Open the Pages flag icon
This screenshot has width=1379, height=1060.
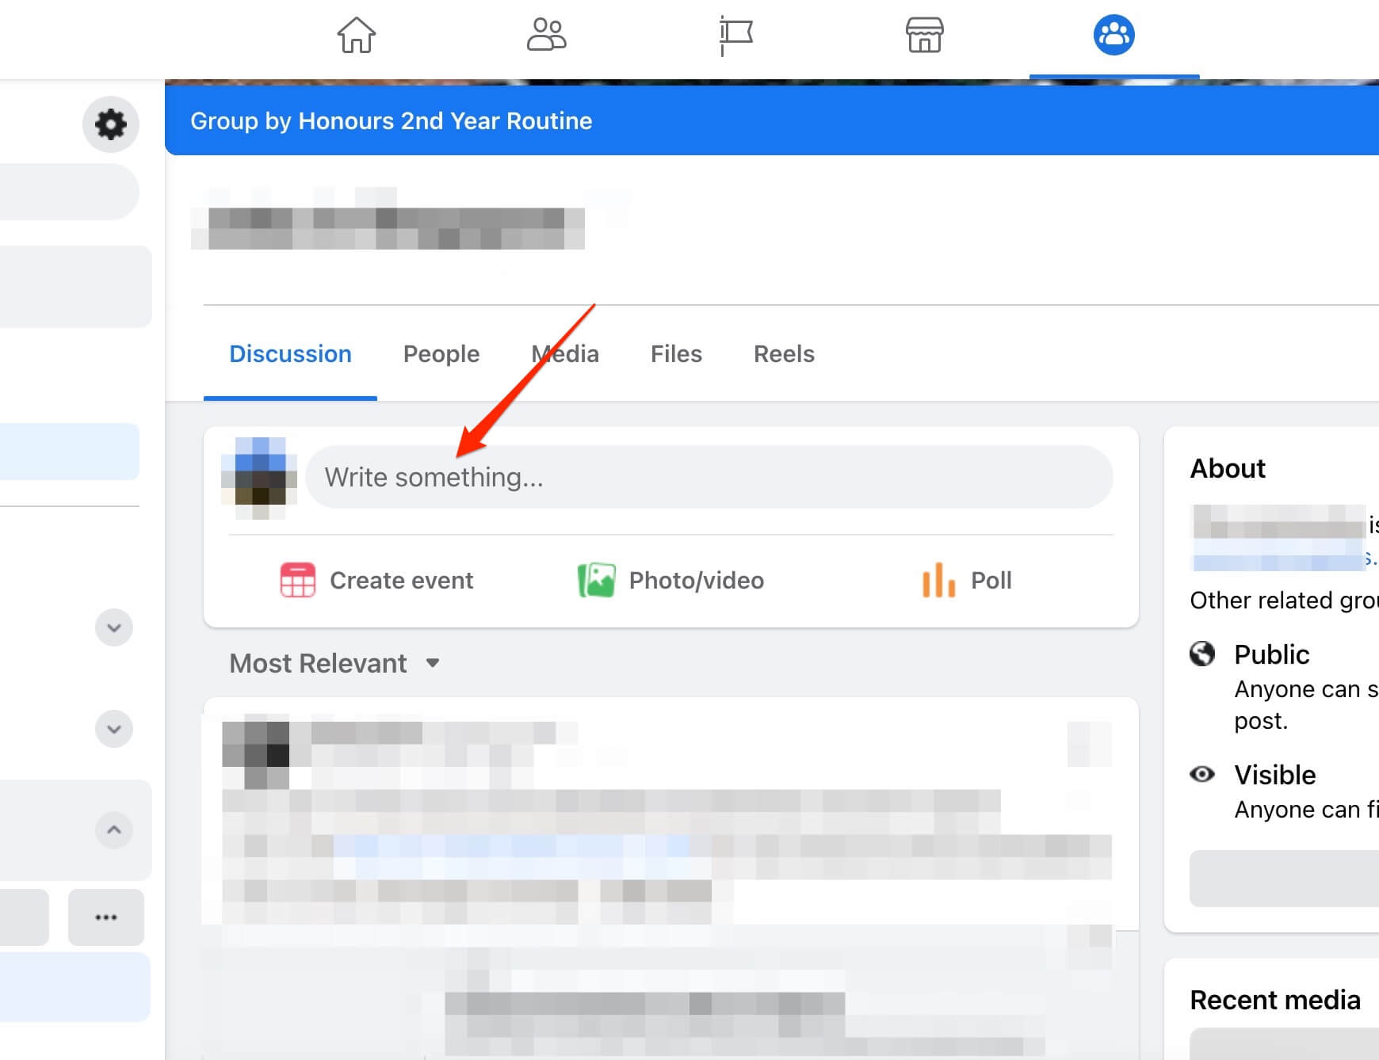[x=735, y=36]
